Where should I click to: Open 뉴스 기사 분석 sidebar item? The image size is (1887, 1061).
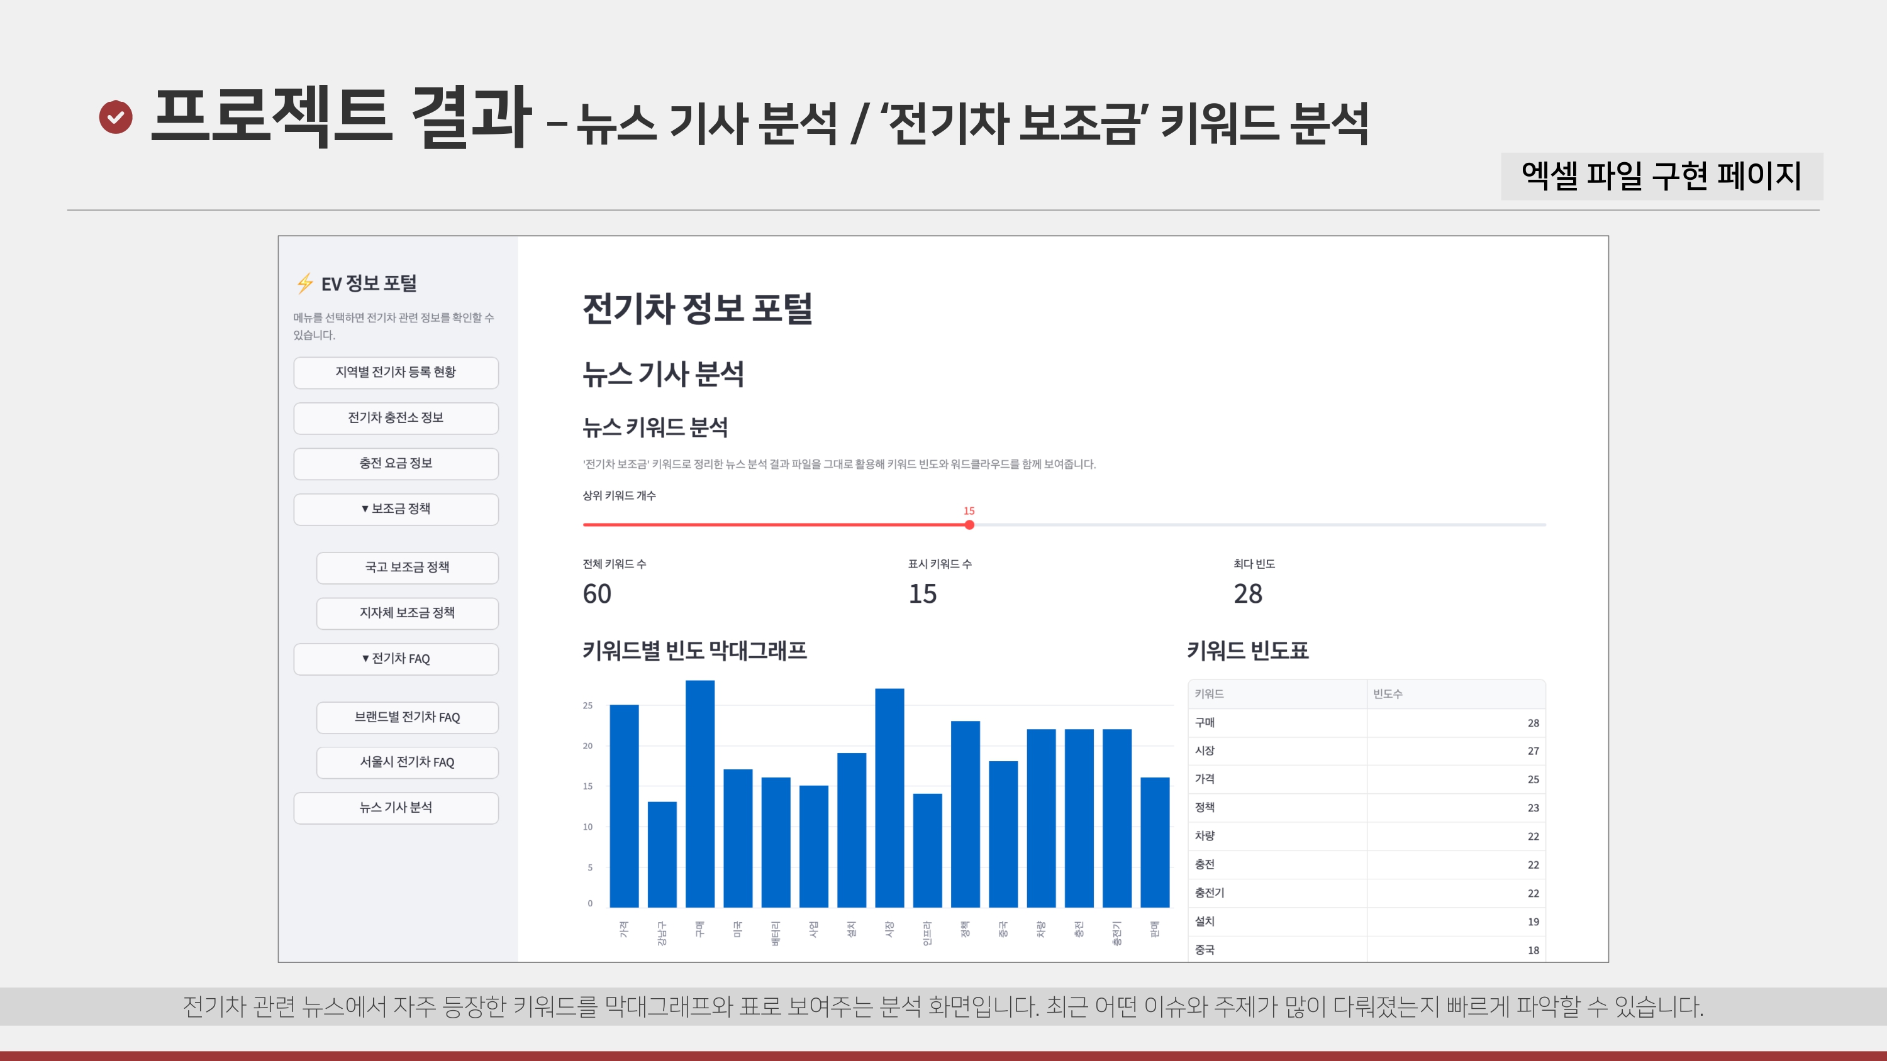point(396,808)
